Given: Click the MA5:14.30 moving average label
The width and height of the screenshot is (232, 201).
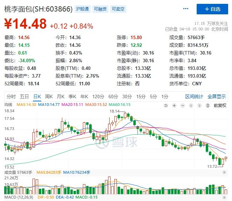Looking at the screenshot, I should point(26,105).
